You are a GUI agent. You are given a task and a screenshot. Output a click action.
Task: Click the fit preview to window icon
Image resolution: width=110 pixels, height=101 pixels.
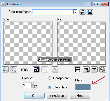[36, 69]
